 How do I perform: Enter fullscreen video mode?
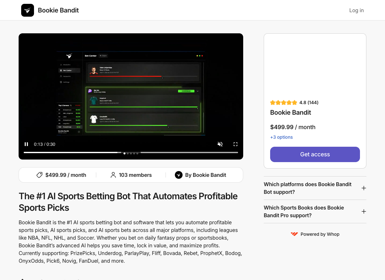pos(235,144)
